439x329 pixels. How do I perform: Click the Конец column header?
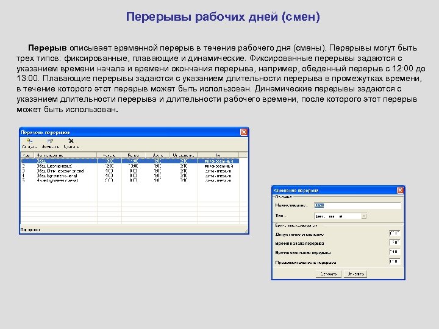tap(134, 155)
